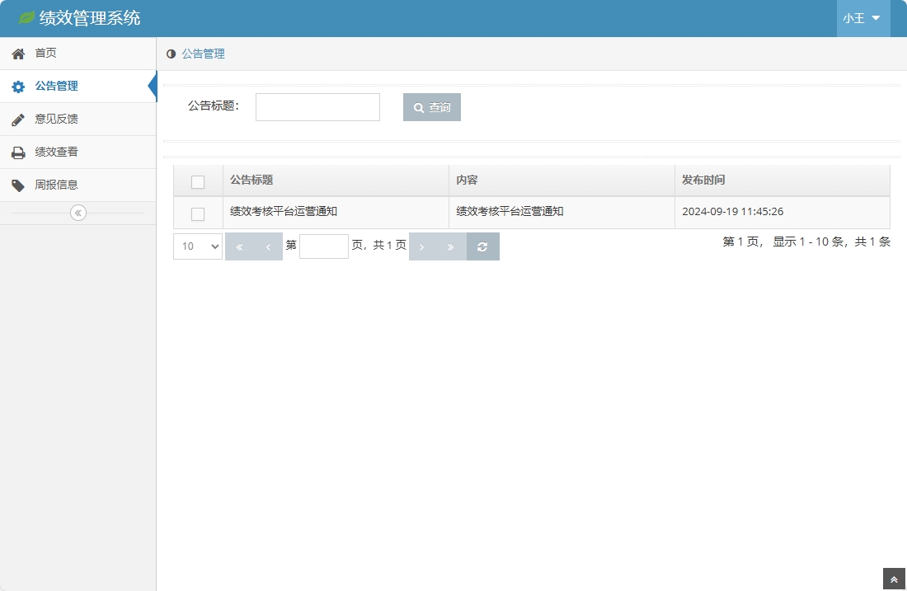Click the last-page » pagination icon
This screenshot has height=591, width=907.
[449, 246]
